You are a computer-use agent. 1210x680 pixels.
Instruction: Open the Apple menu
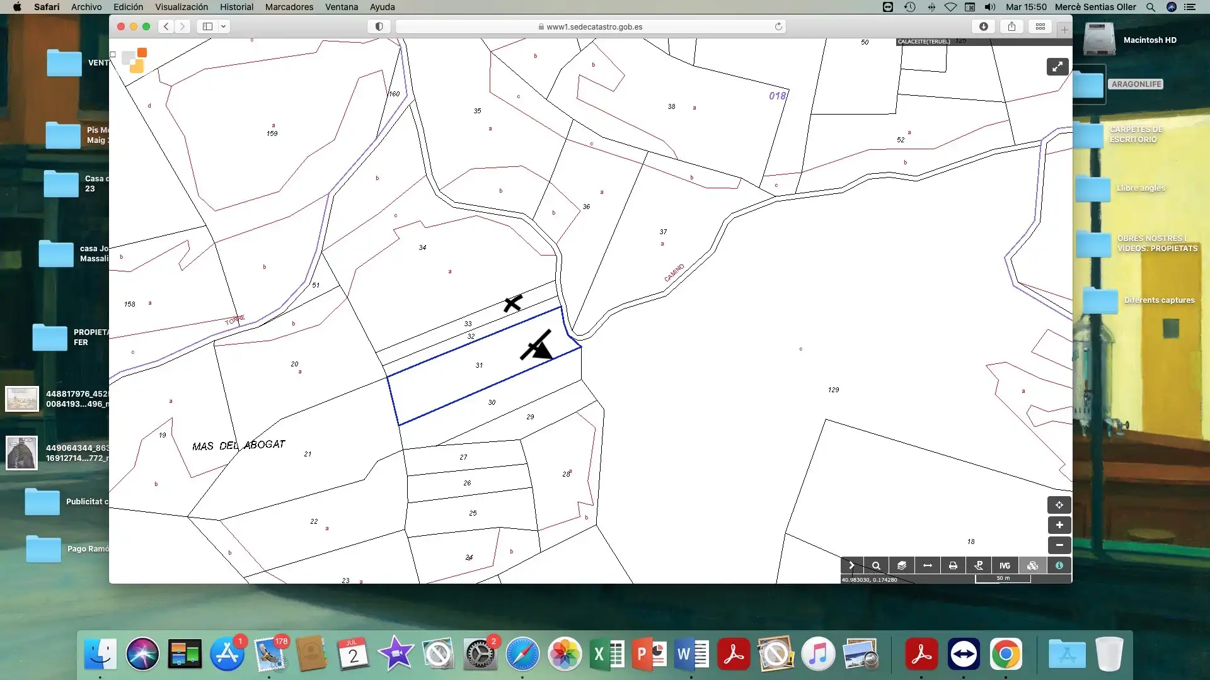(x=17, y=7)
